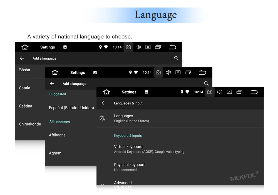
Task: Go back arrow in middle Add a language
Action: (52, 84)
